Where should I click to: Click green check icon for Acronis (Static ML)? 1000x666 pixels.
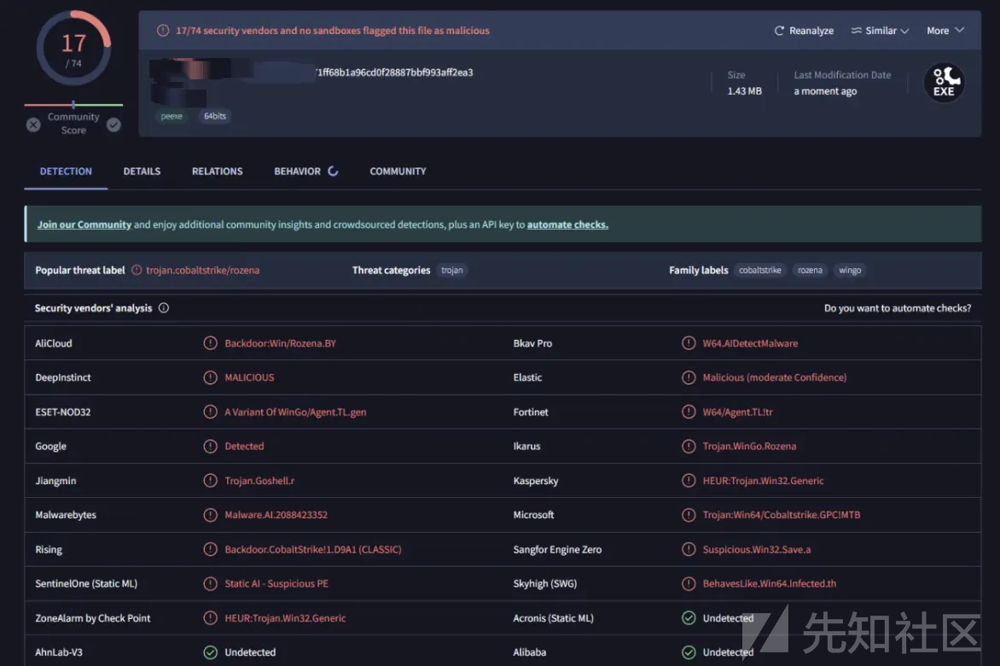[689, 618]
